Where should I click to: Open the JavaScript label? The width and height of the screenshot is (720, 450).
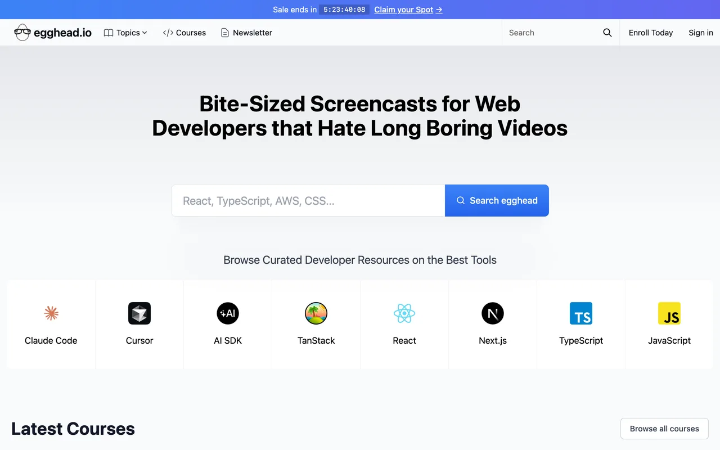coord(669,340)
